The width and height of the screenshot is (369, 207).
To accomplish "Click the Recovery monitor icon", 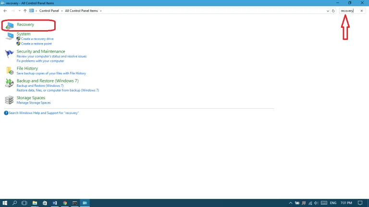I will (10, 25).
